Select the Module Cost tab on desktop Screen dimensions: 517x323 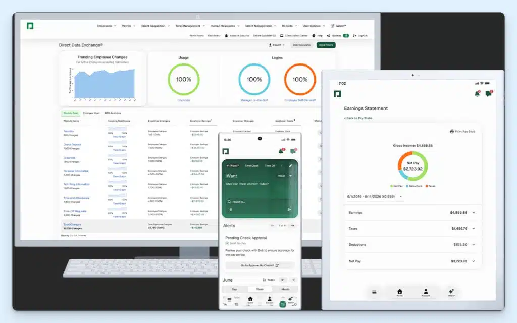[71, 113]
